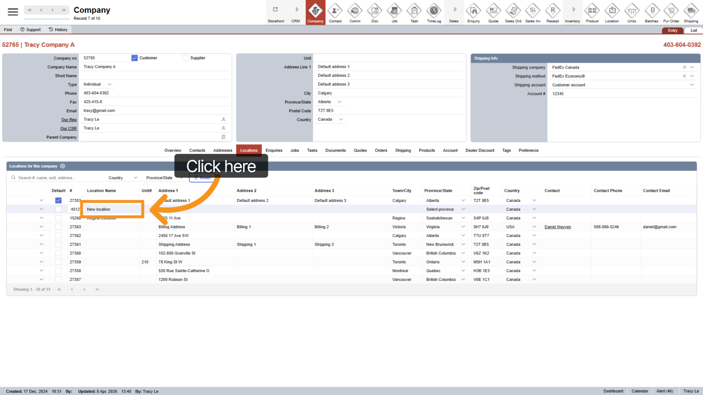Open the Shipping method dropdown arrow
The image size is (703, 395).
click(692, 76)
